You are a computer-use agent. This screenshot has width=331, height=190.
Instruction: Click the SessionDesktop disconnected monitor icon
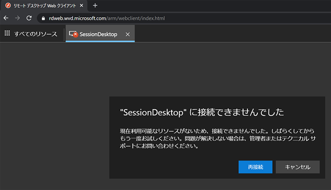[74, 34]
